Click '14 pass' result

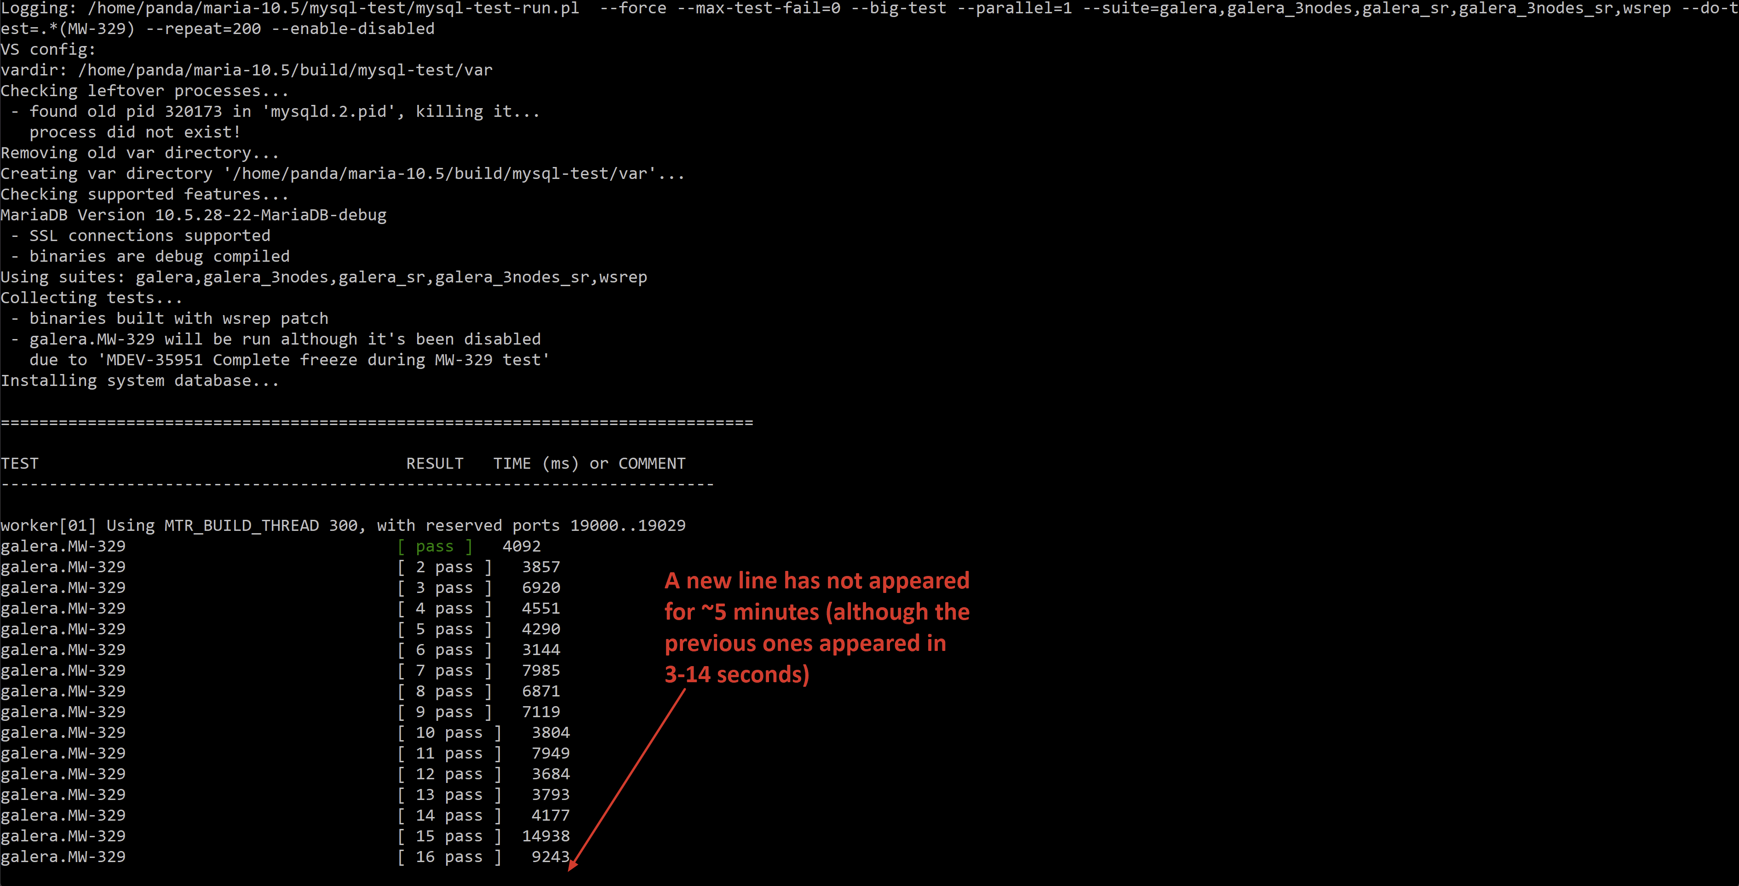tap(449, 816)
